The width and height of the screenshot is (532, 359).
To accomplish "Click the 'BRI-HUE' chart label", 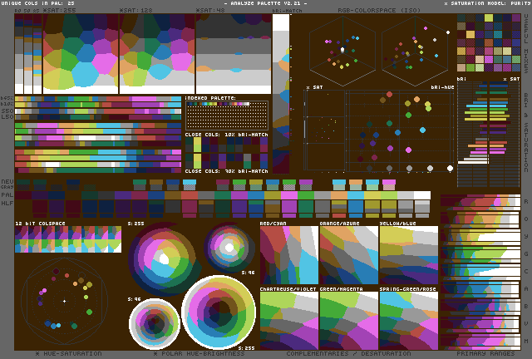I will [442, 87].
